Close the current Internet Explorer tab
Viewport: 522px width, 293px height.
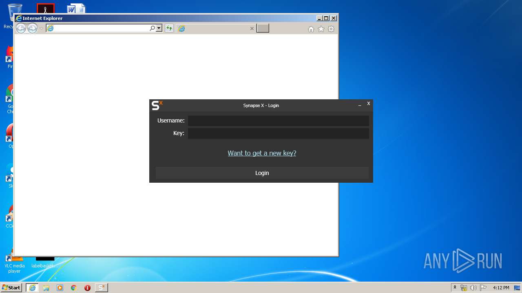coord(252,28)
